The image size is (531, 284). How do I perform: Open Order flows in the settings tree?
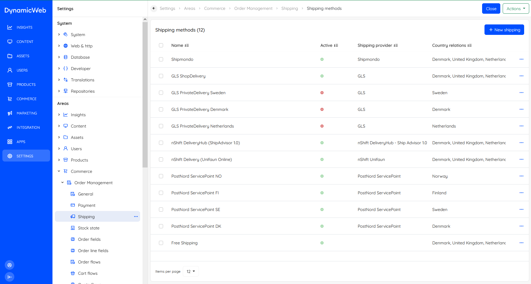click(x=89, y=262)
